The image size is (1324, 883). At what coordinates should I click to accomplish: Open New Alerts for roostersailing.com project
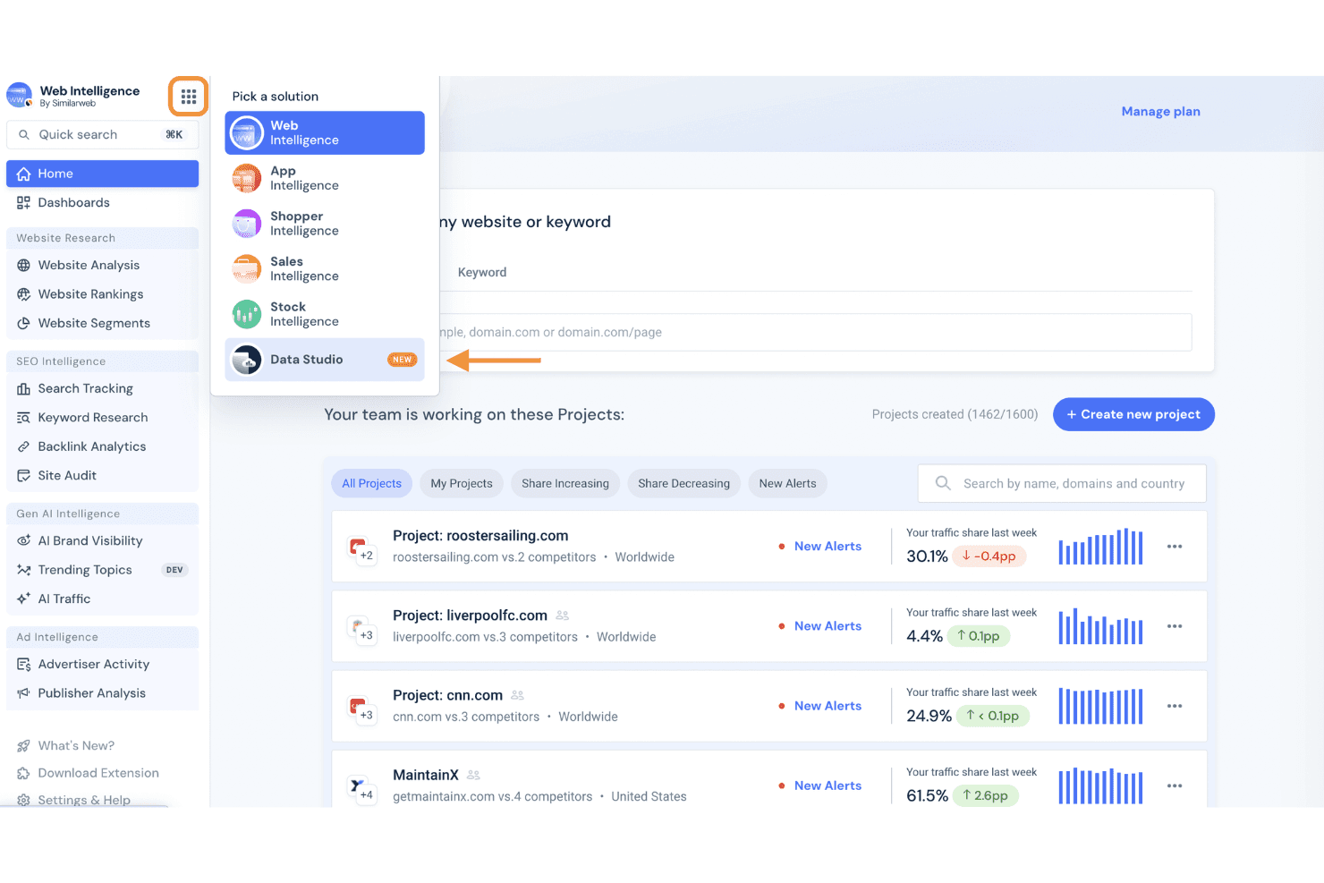[827, 547]
